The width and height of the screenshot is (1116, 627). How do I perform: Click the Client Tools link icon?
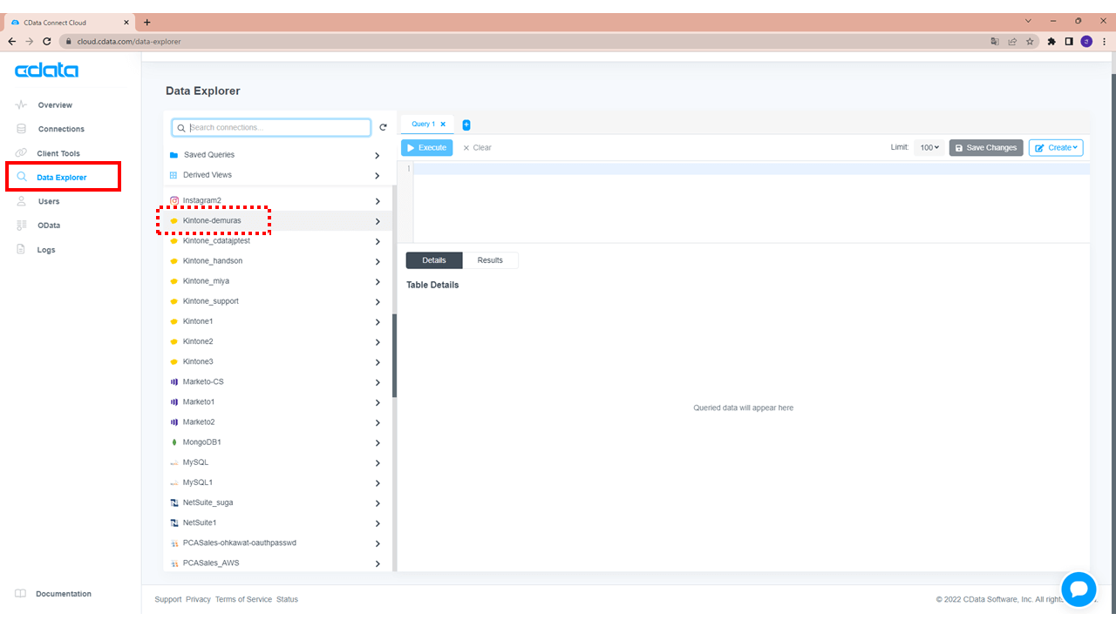tap(21, 153)
